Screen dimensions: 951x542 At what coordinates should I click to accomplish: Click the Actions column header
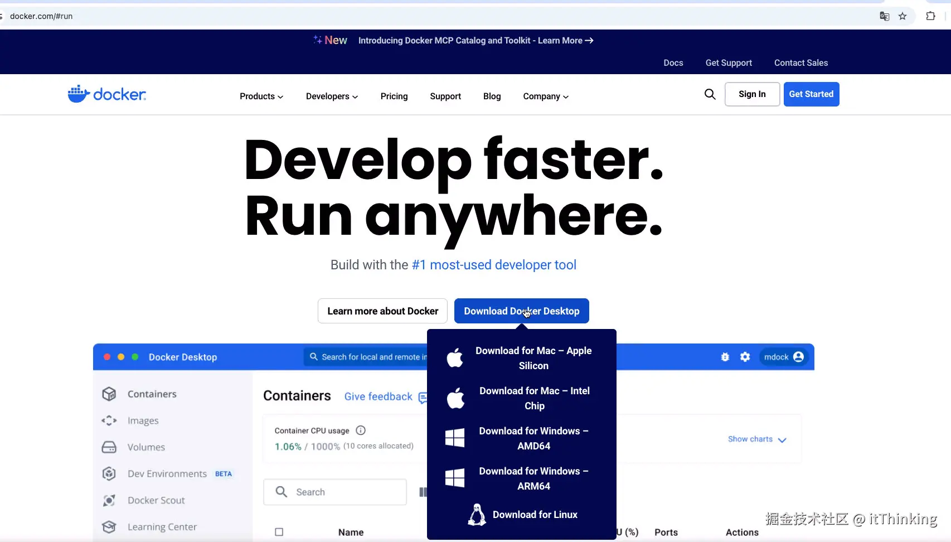pos(742,533)
